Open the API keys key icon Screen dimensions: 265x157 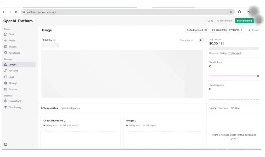coord(6,71)
